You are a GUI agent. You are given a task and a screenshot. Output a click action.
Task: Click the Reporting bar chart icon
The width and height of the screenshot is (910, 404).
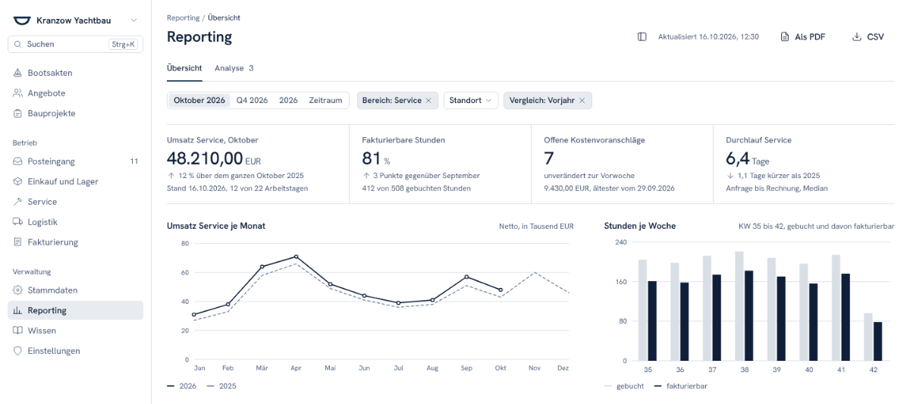(x=18, y=311)
